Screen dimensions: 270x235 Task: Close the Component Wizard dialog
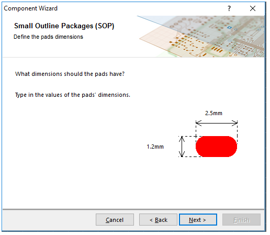[x=253, y=8]
